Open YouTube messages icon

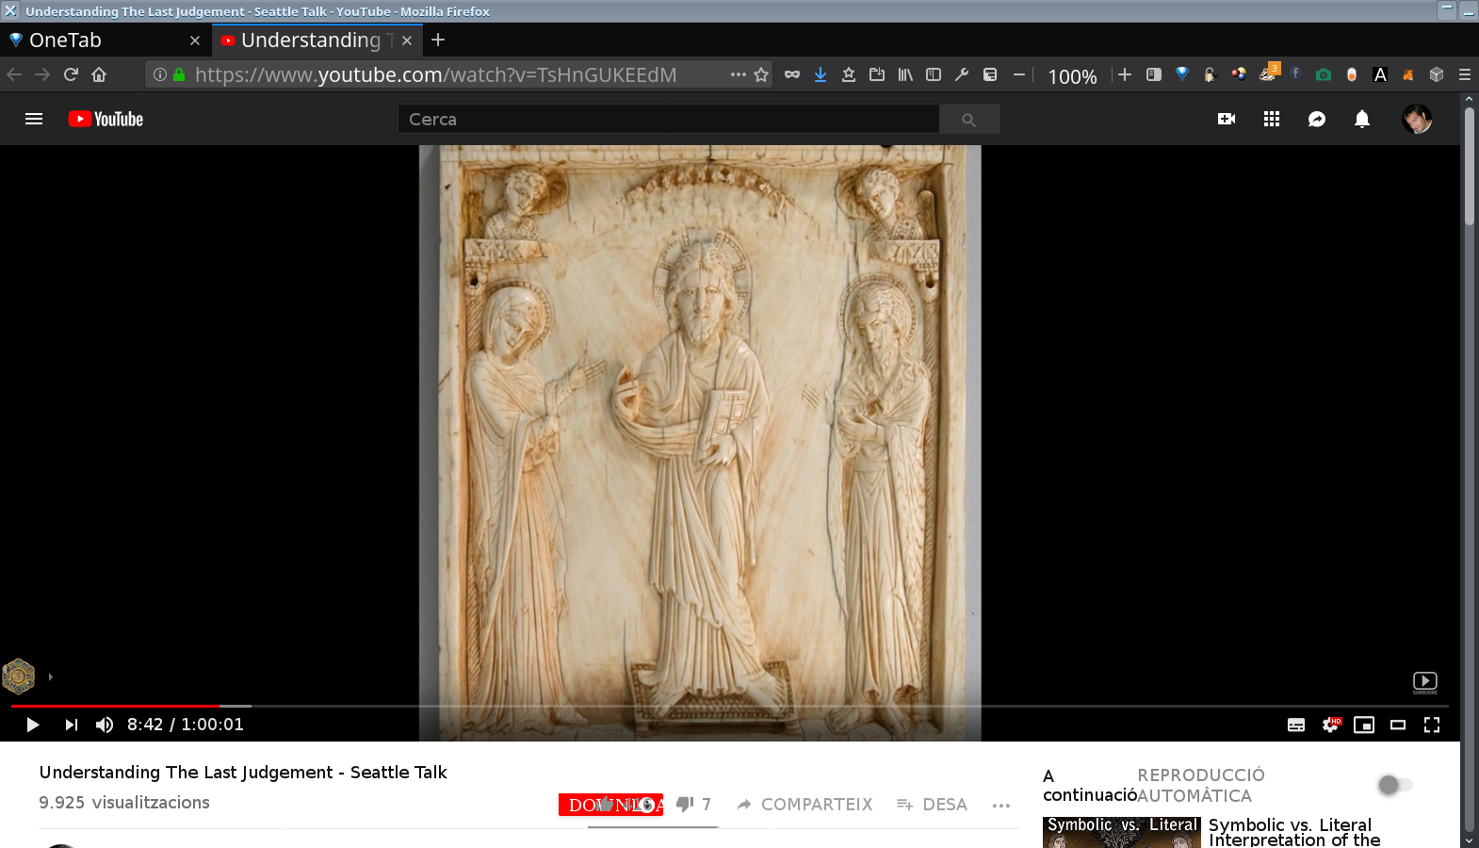pos(1317,119)
